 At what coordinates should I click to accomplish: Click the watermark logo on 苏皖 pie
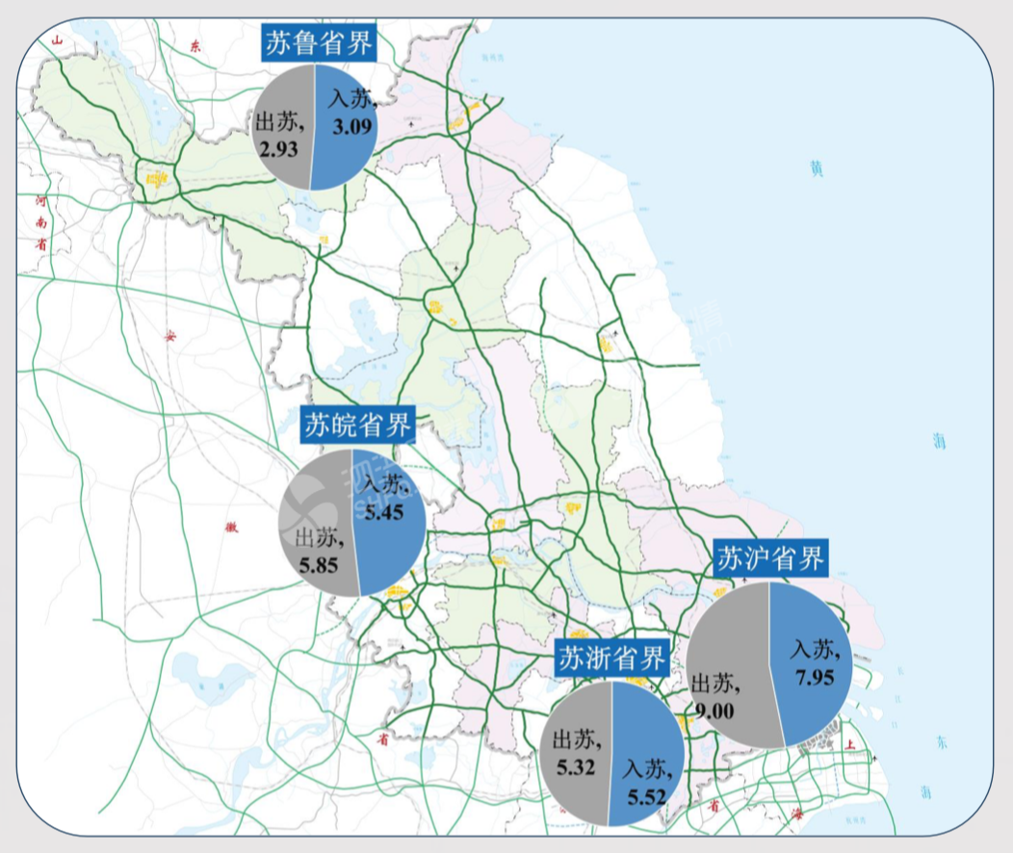coord(318,500)
